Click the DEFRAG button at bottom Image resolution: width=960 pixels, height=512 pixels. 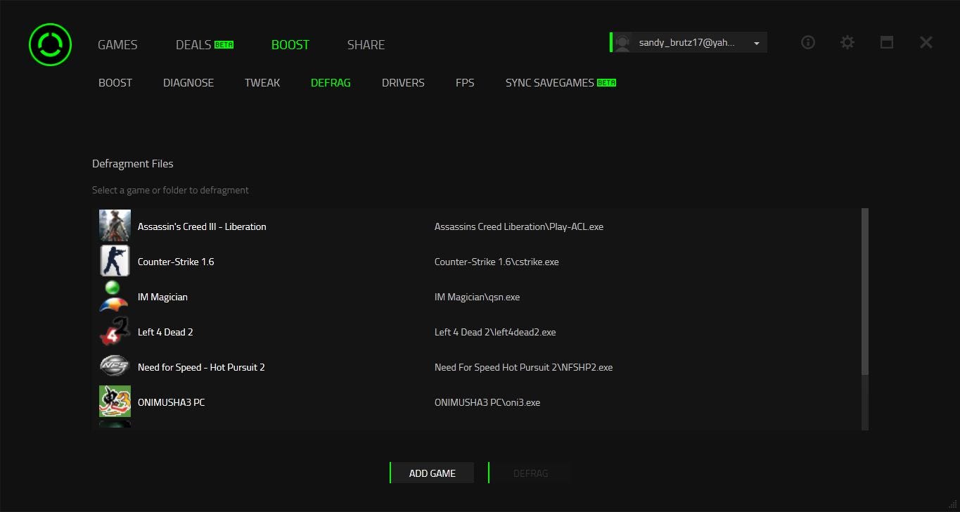(x=530, y=473)
